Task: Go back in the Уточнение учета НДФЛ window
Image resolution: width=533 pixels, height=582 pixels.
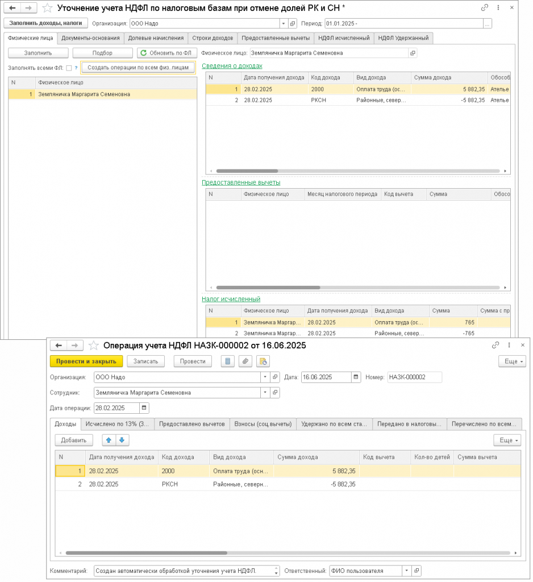Action: coord(13,8)
